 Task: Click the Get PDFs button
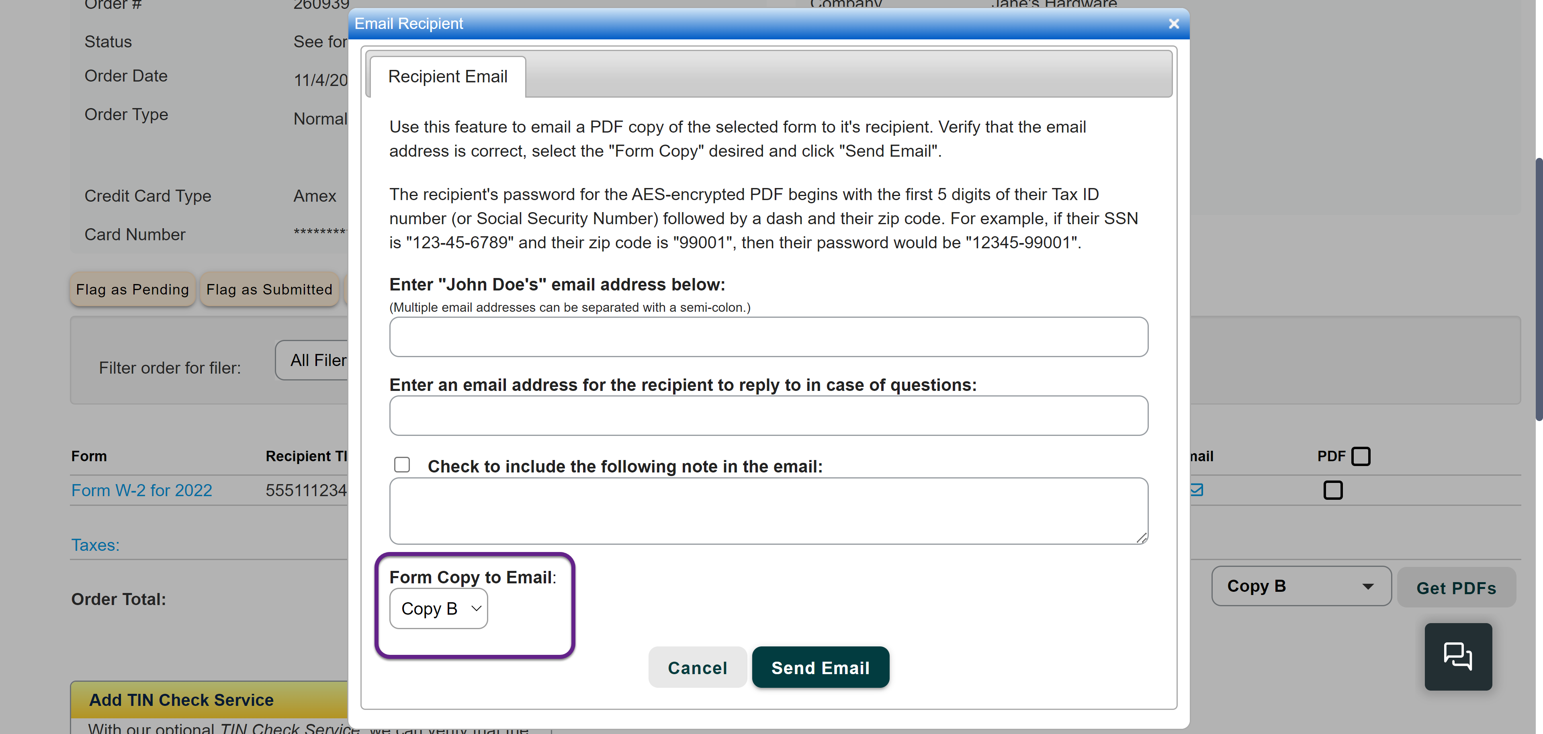tap(1455, 588)
